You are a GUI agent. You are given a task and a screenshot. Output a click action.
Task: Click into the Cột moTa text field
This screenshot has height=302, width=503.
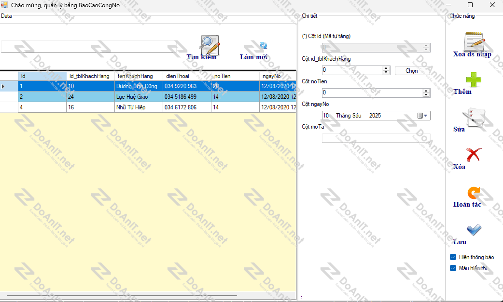click(x=376, y=138)
